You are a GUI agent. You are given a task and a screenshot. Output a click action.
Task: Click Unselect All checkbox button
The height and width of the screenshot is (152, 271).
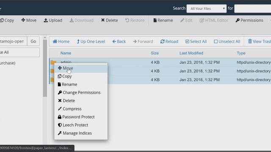[227, 41]
